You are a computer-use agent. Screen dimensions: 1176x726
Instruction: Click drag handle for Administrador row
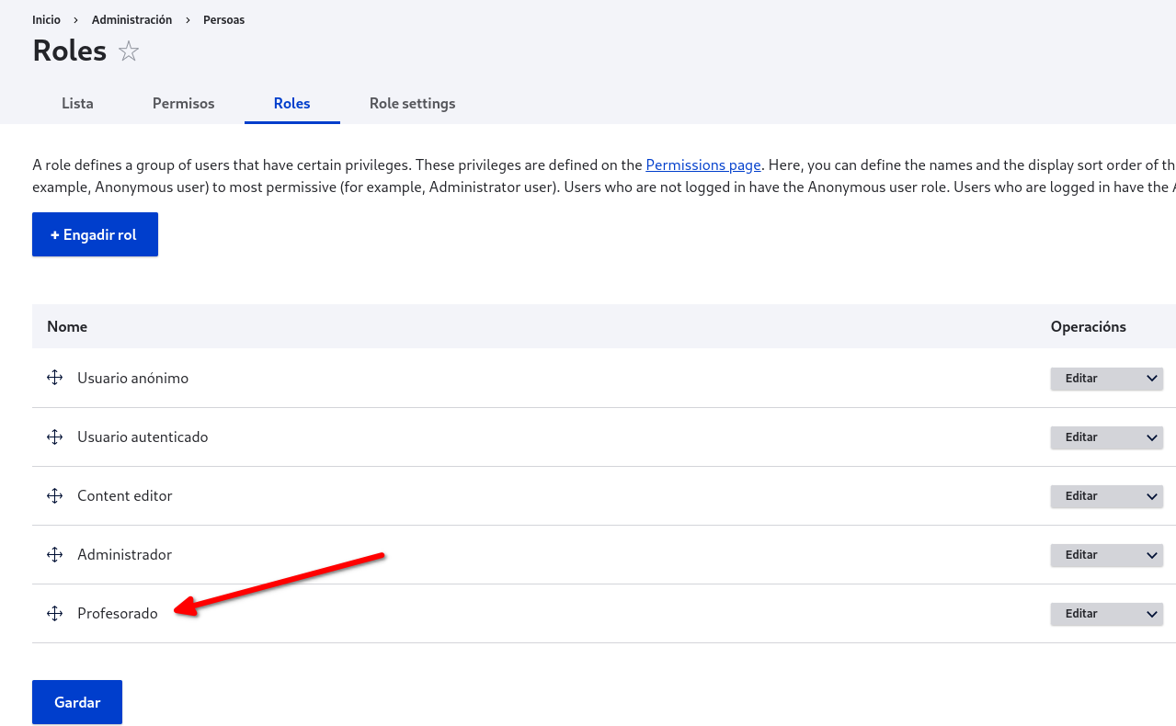tap(54, 554)
